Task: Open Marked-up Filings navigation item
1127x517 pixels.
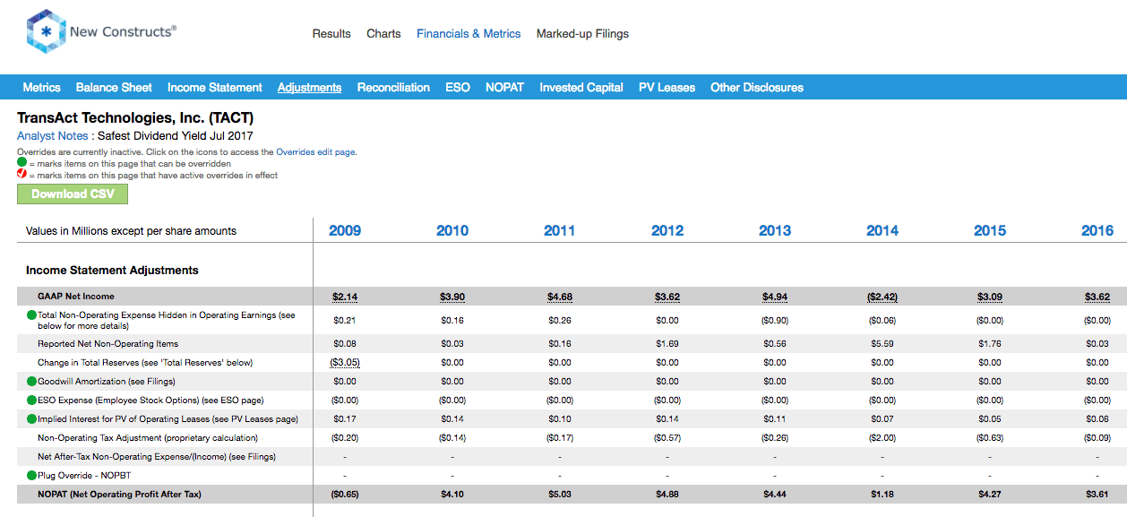Action: coord(582,34)
